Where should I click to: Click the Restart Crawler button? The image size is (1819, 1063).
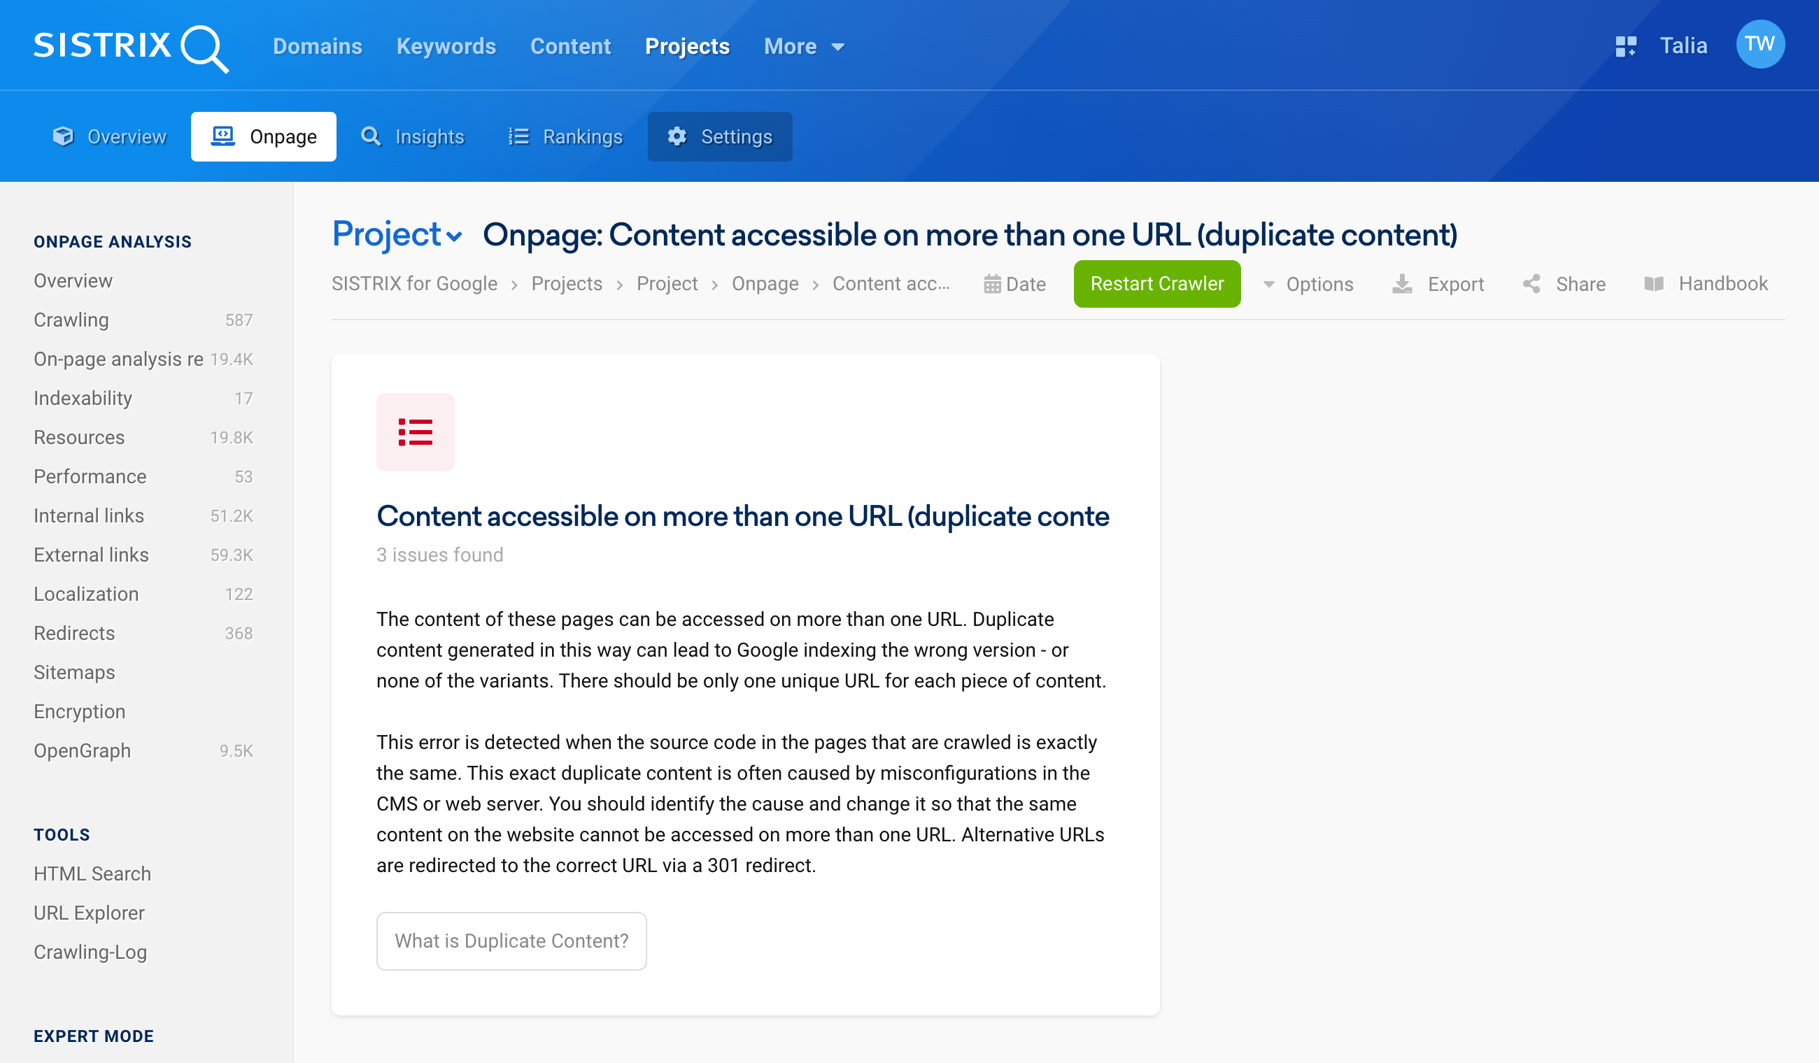[1156, 283]
